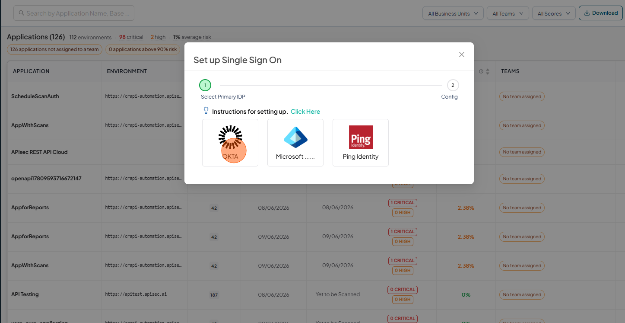
Task: Click the applications above 90% risk chip
Action: click(x=143, y=49)
